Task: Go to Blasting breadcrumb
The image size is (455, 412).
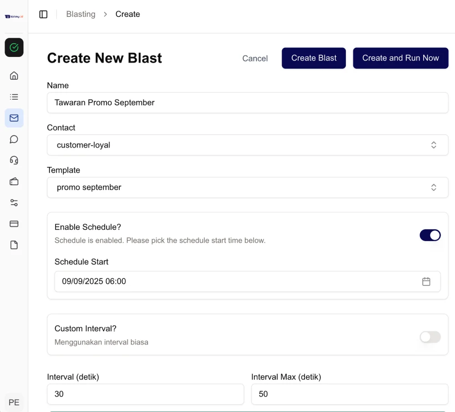Action: 81,14
